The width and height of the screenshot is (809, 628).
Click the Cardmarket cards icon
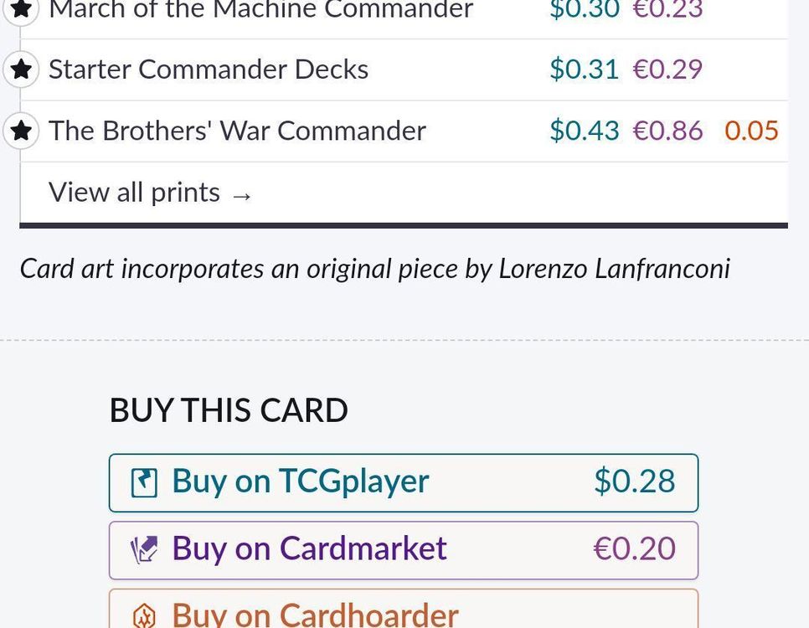tap(144, 549)
